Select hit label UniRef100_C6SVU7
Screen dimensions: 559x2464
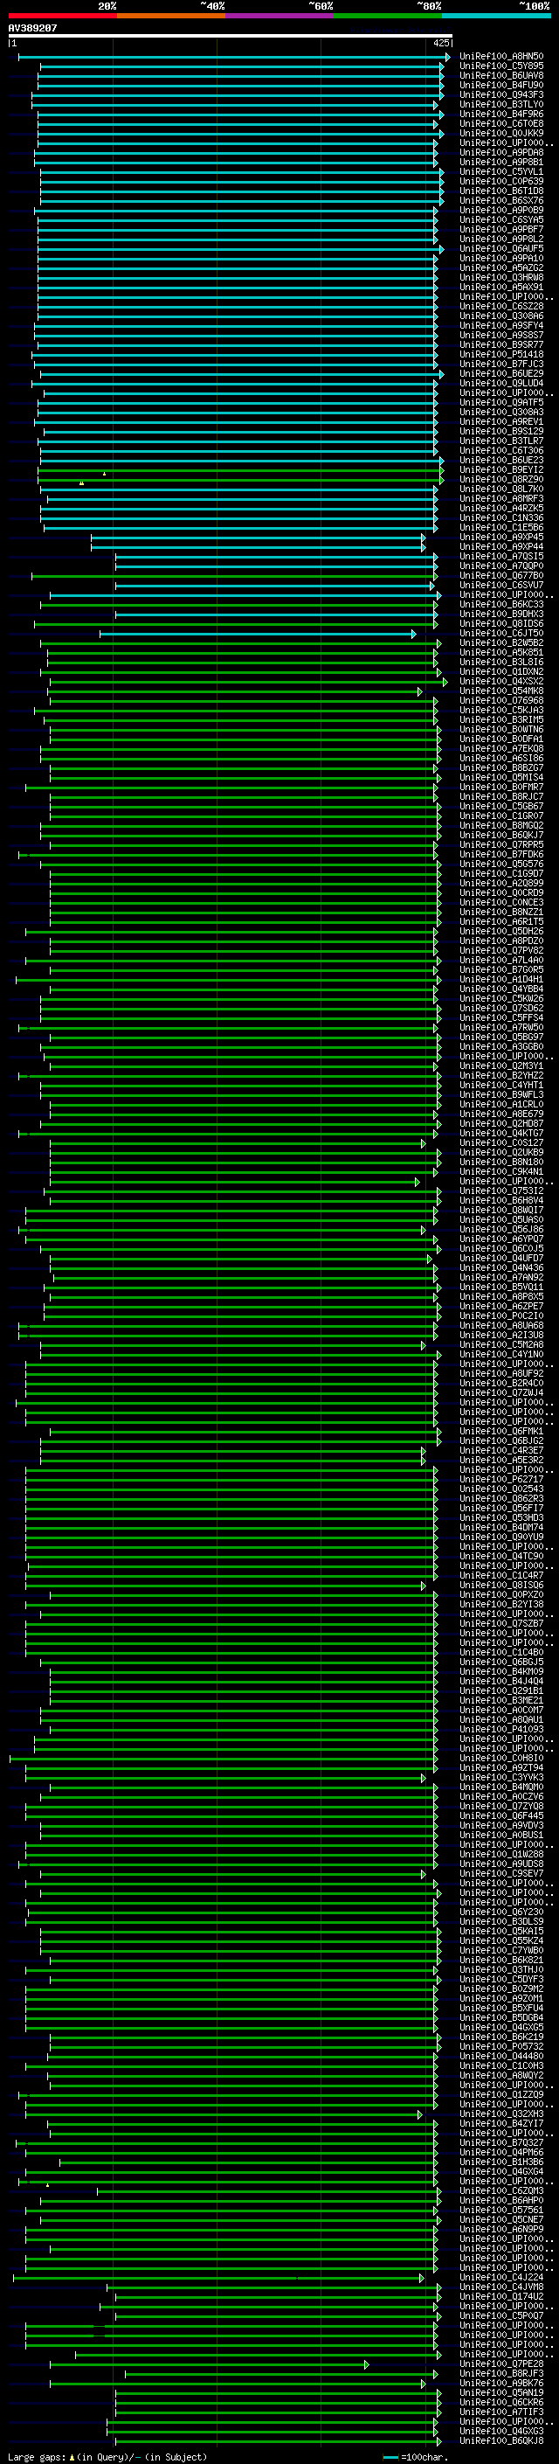[500, 586]
